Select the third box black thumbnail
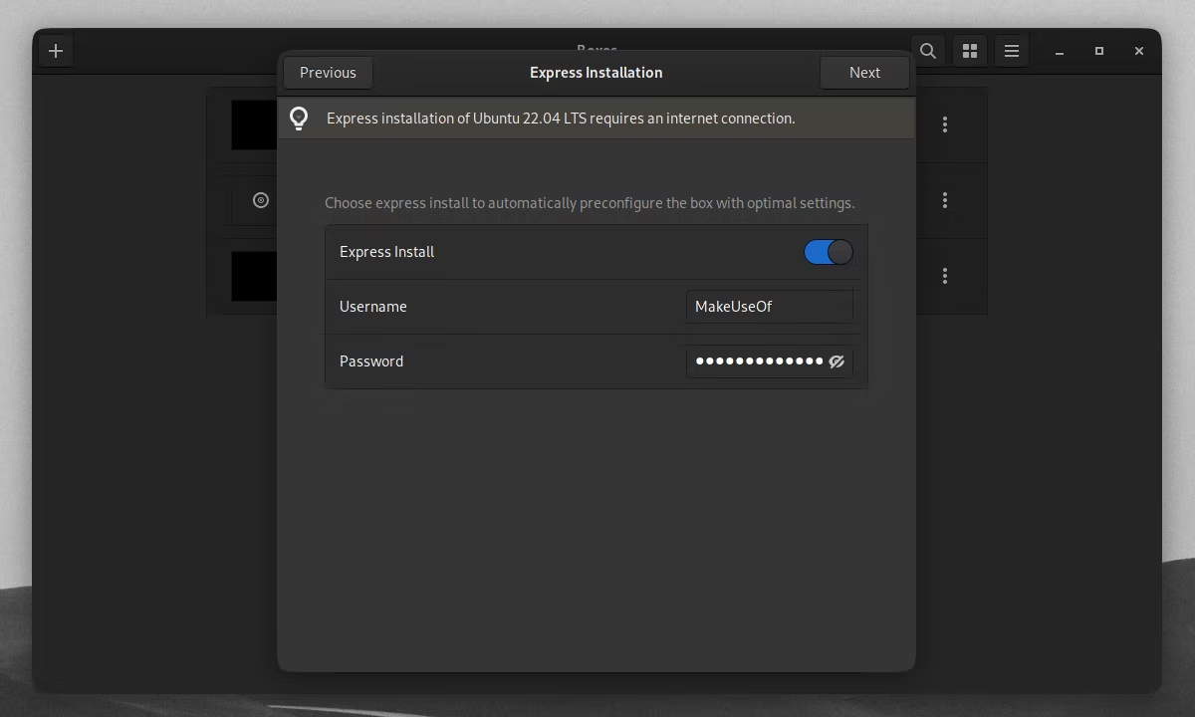The height and width of the screenshot is (717, 1195). tap(254, 276)
